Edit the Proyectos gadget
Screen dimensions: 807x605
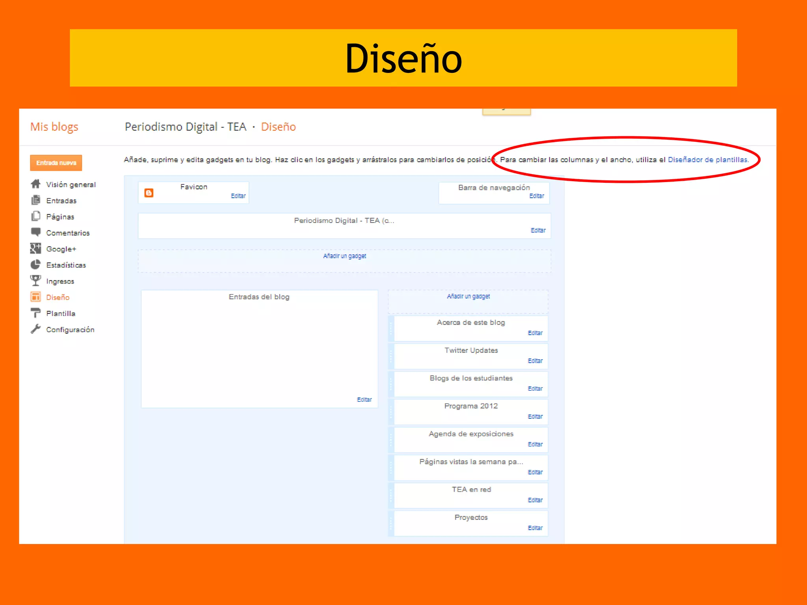click(x=536, y=528)
